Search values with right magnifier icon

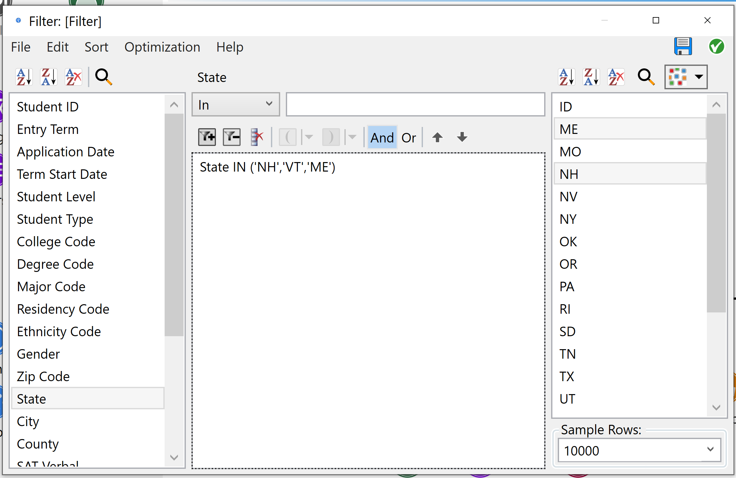click(x=645, y=77)
